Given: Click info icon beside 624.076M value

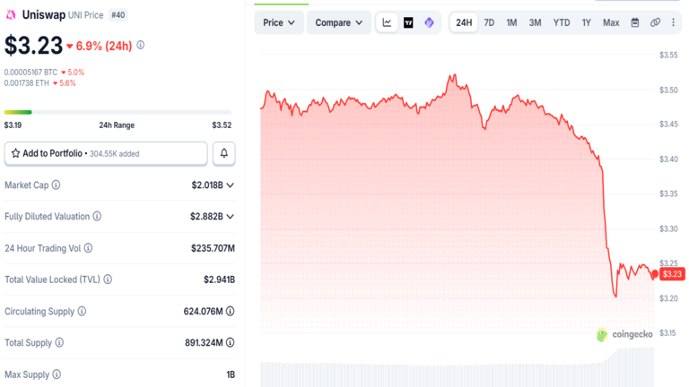Looking at the screenshot, I should (231, 311).
